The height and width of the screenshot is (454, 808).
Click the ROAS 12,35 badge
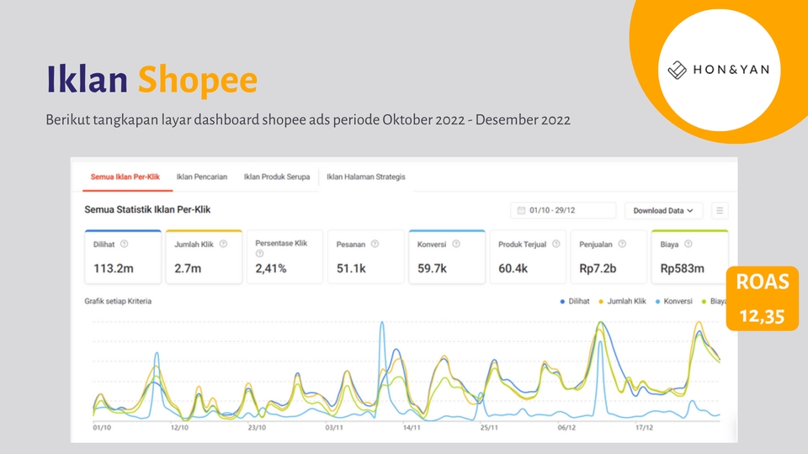763,298
